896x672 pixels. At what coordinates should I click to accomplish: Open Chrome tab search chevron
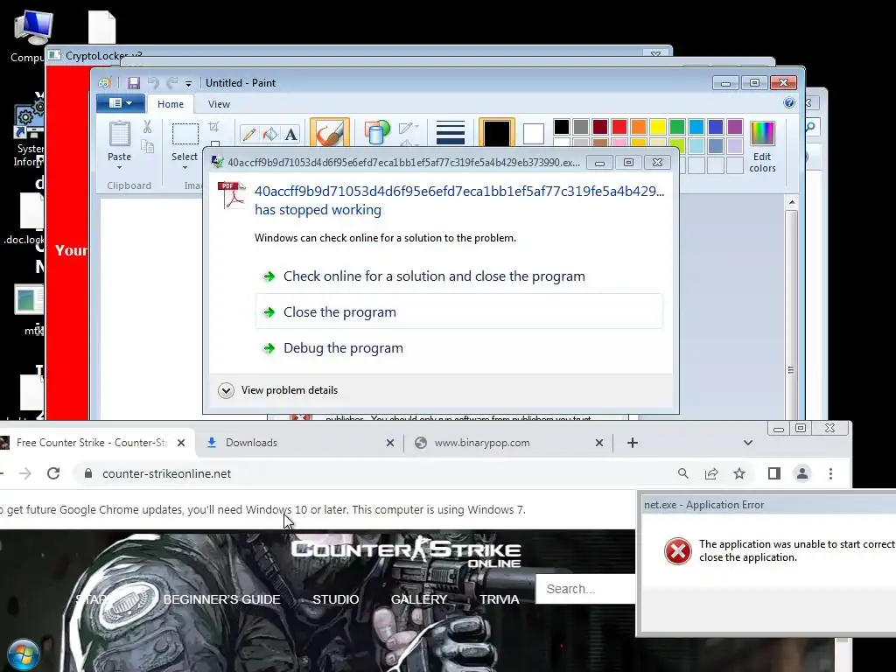point(748,442)
